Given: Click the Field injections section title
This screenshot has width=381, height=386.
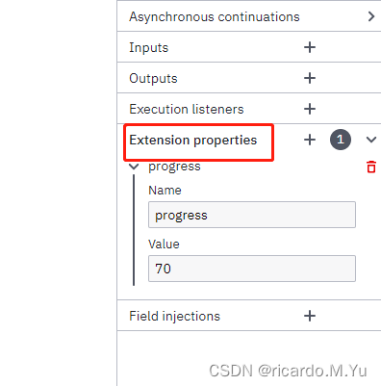Looking at the screenshot, I should pos(175,317).
